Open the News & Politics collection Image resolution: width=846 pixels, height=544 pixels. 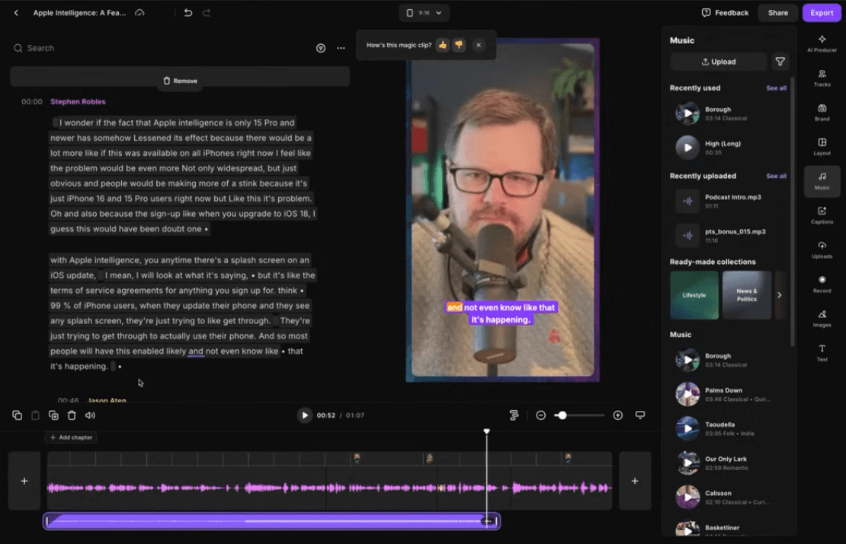tap(747, 295)
